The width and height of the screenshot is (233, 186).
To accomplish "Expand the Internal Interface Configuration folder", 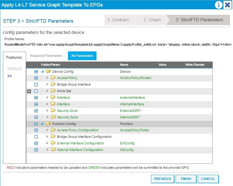I will [x=47, y=150].
